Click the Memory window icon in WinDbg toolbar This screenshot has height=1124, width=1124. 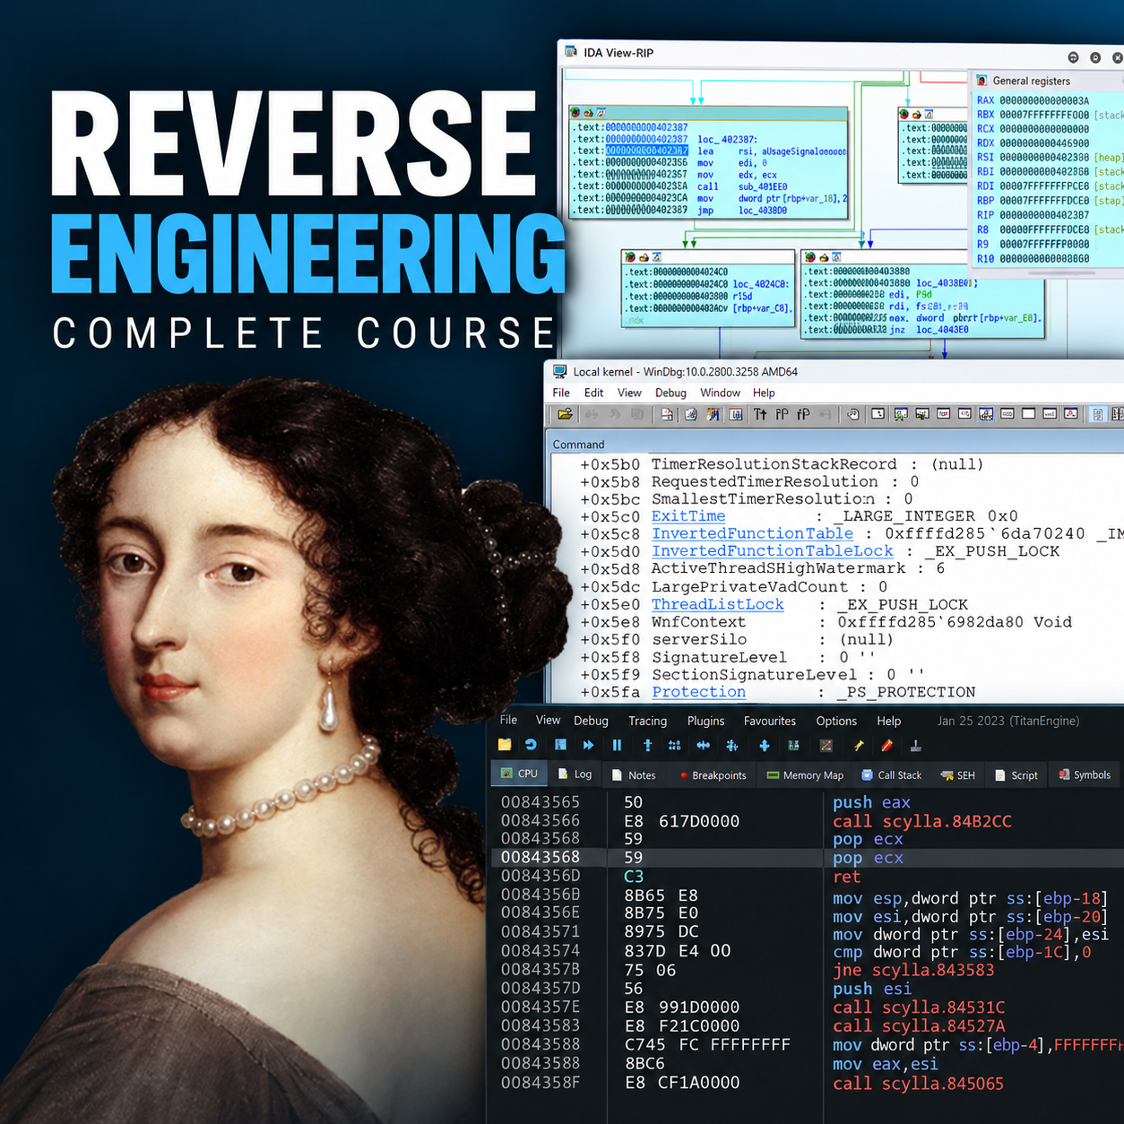pyautogui.click(x=964, y=414)
